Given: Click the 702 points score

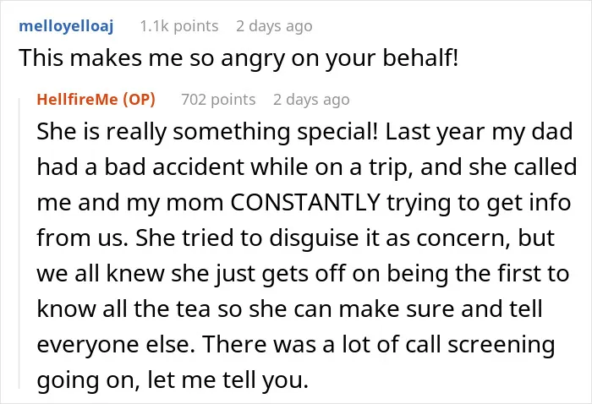Looking at the screenshot, I should click(x=218, y=100).
